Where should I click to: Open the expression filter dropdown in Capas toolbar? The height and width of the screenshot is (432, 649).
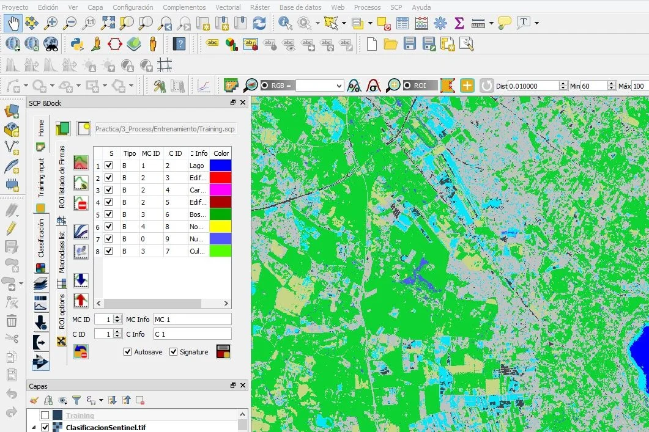point(100,400)
